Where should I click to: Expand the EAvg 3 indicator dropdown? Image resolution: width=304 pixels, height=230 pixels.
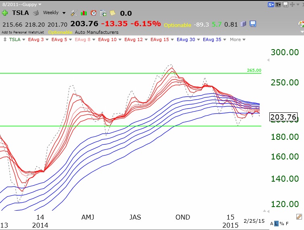pyautogui.click(x=47, y=39)
